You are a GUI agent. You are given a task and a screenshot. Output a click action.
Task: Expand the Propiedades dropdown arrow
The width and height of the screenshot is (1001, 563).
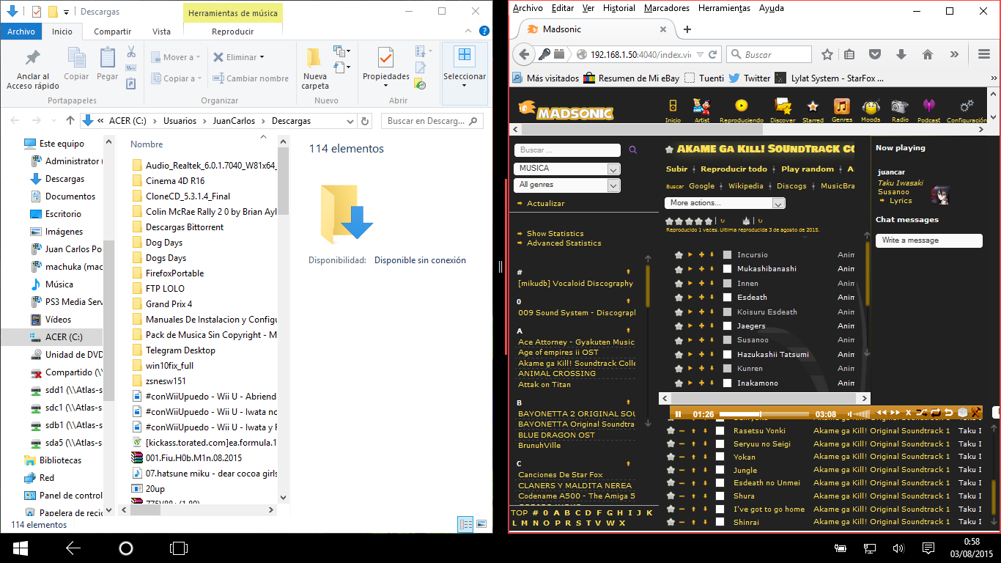pos(386,86)
